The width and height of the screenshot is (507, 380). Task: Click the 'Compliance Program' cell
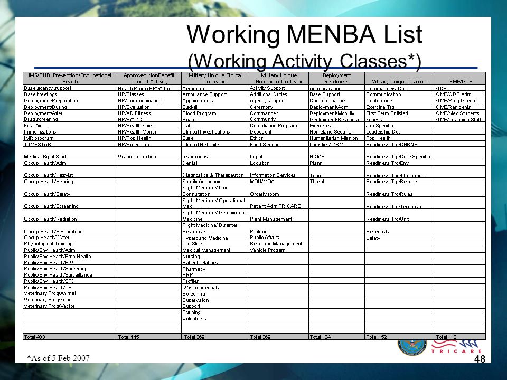pyautogui.click(x=279, y=126)
